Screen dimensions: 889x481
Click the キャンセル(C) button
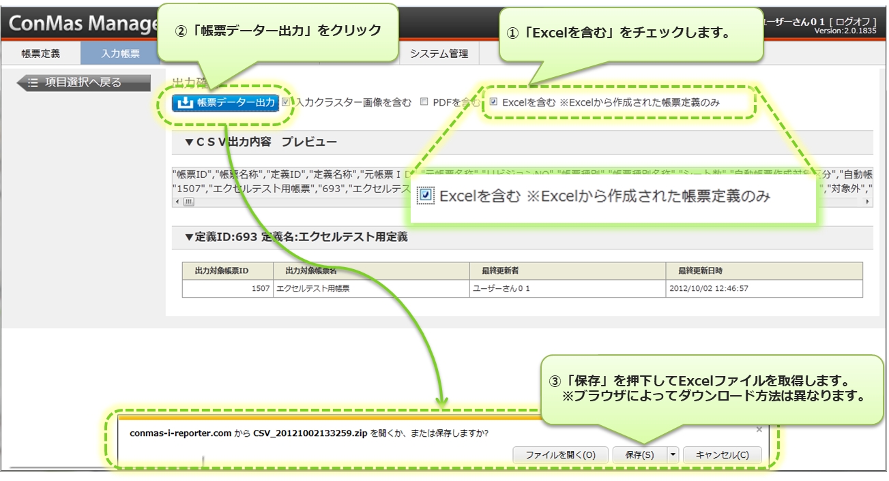coord(722,455)
